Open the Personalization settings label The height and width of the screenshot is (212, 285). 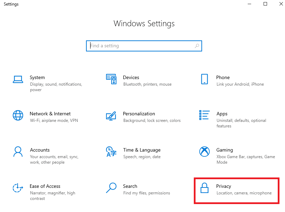(x=139, y=114)
